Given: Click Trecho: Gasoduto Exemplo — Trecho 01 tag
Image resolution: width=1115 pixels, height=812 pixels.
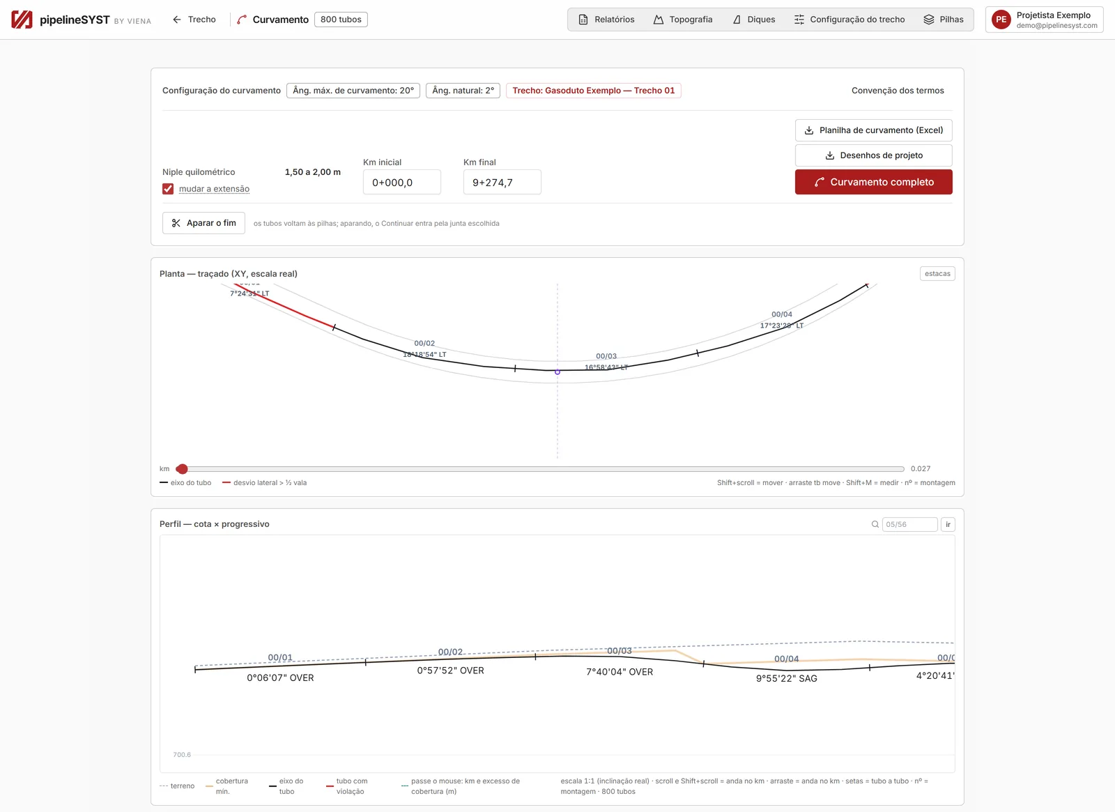Looking at the screenshot, I should coord(594,91).
